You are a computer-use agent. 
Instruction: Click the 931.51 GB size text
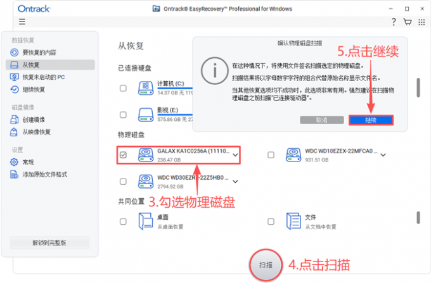[317, 160]
